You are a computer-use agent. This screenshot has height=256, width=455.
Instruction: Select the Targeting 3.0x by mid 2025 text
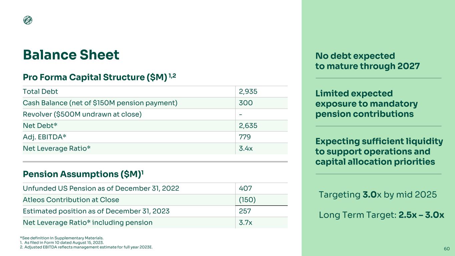point(378,195)
